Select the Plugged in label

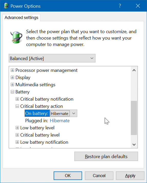[x=37, y=121]
